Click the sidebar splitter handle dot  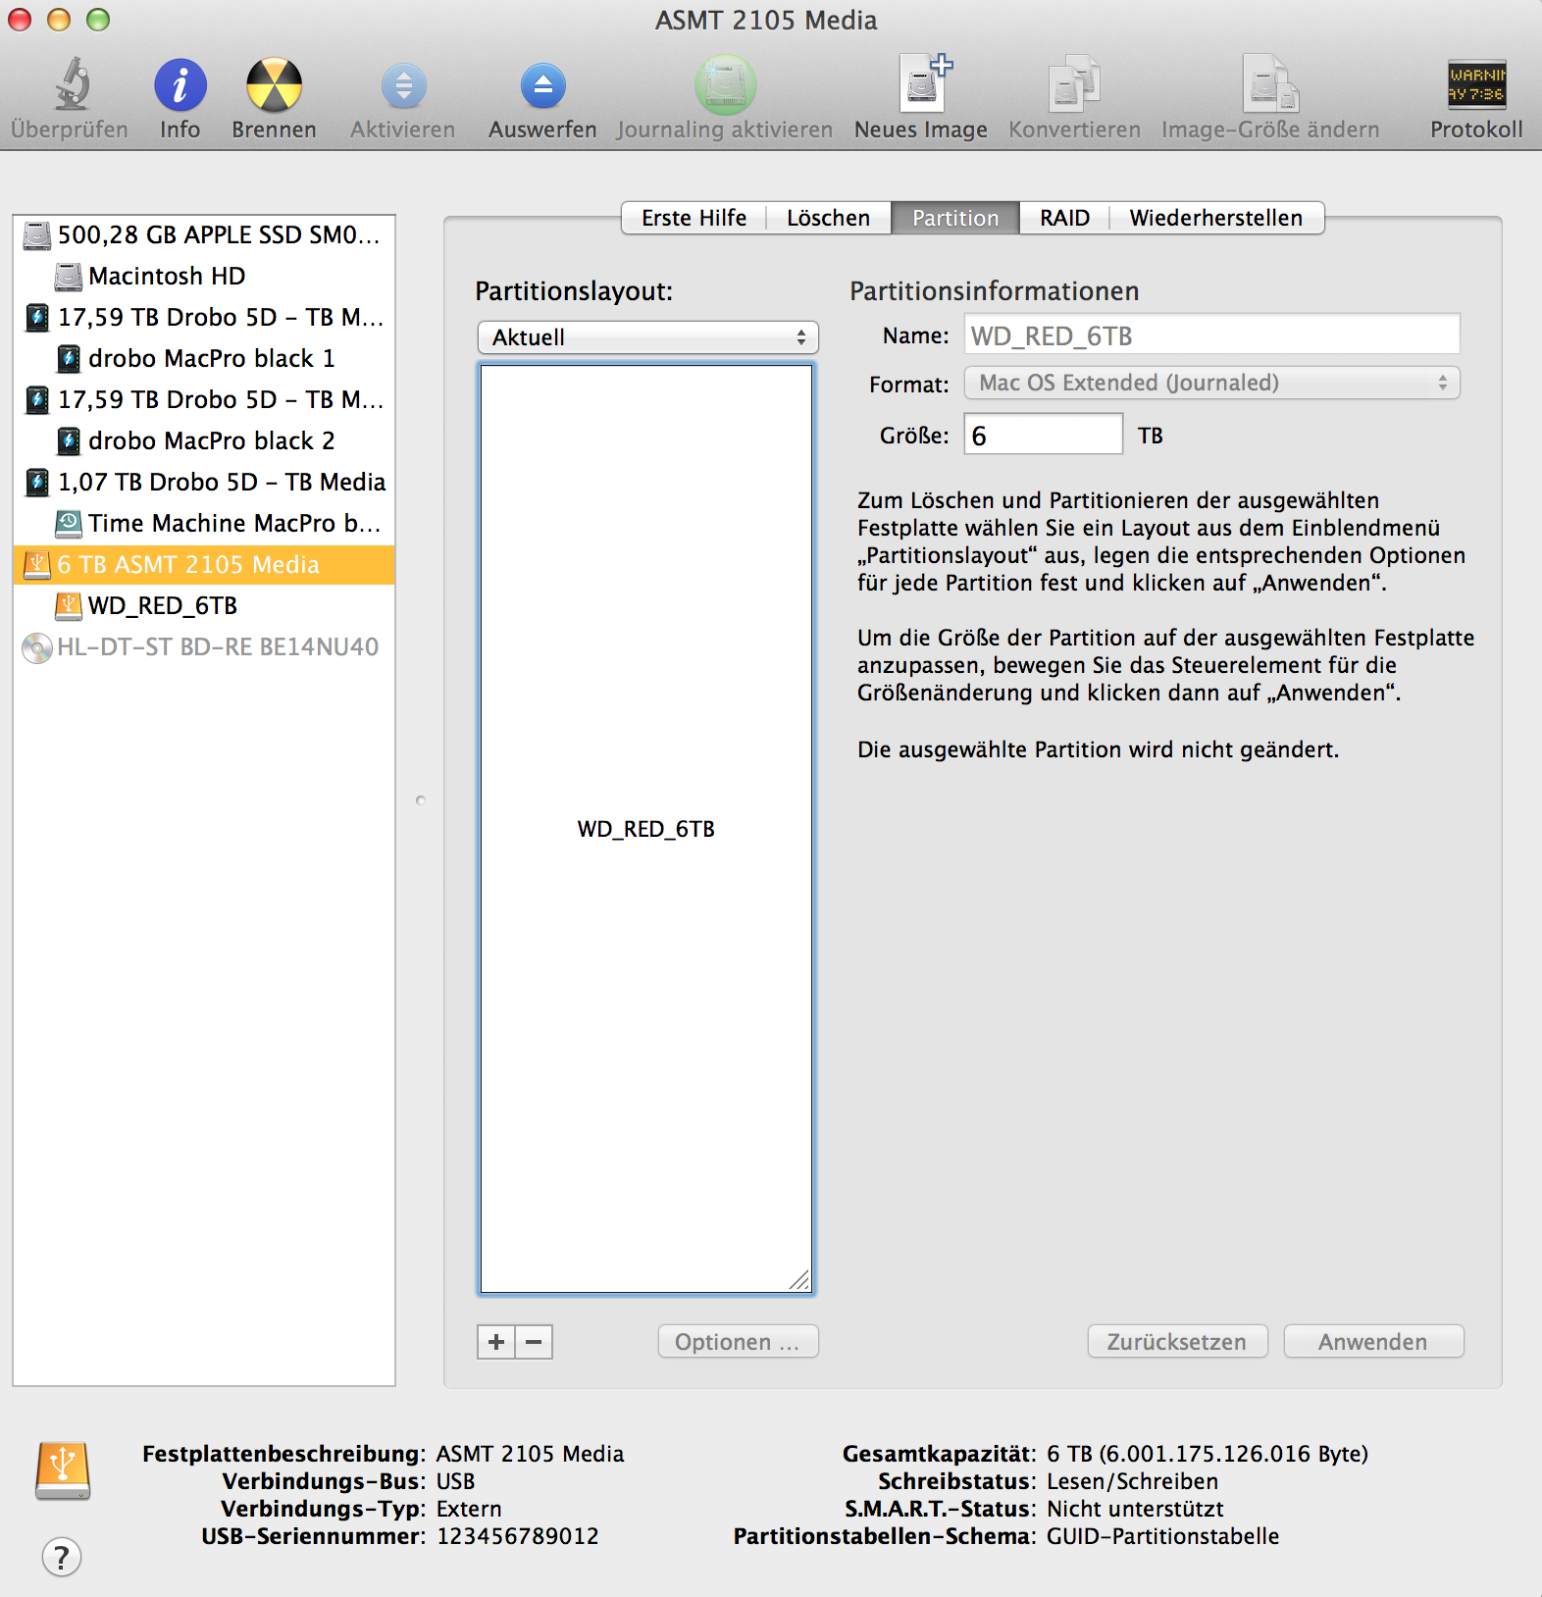(x=421, y=800)
